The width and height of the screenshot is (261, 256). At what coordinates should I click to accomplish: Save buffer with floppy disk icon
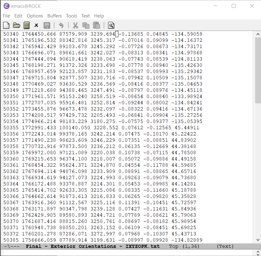47,25
